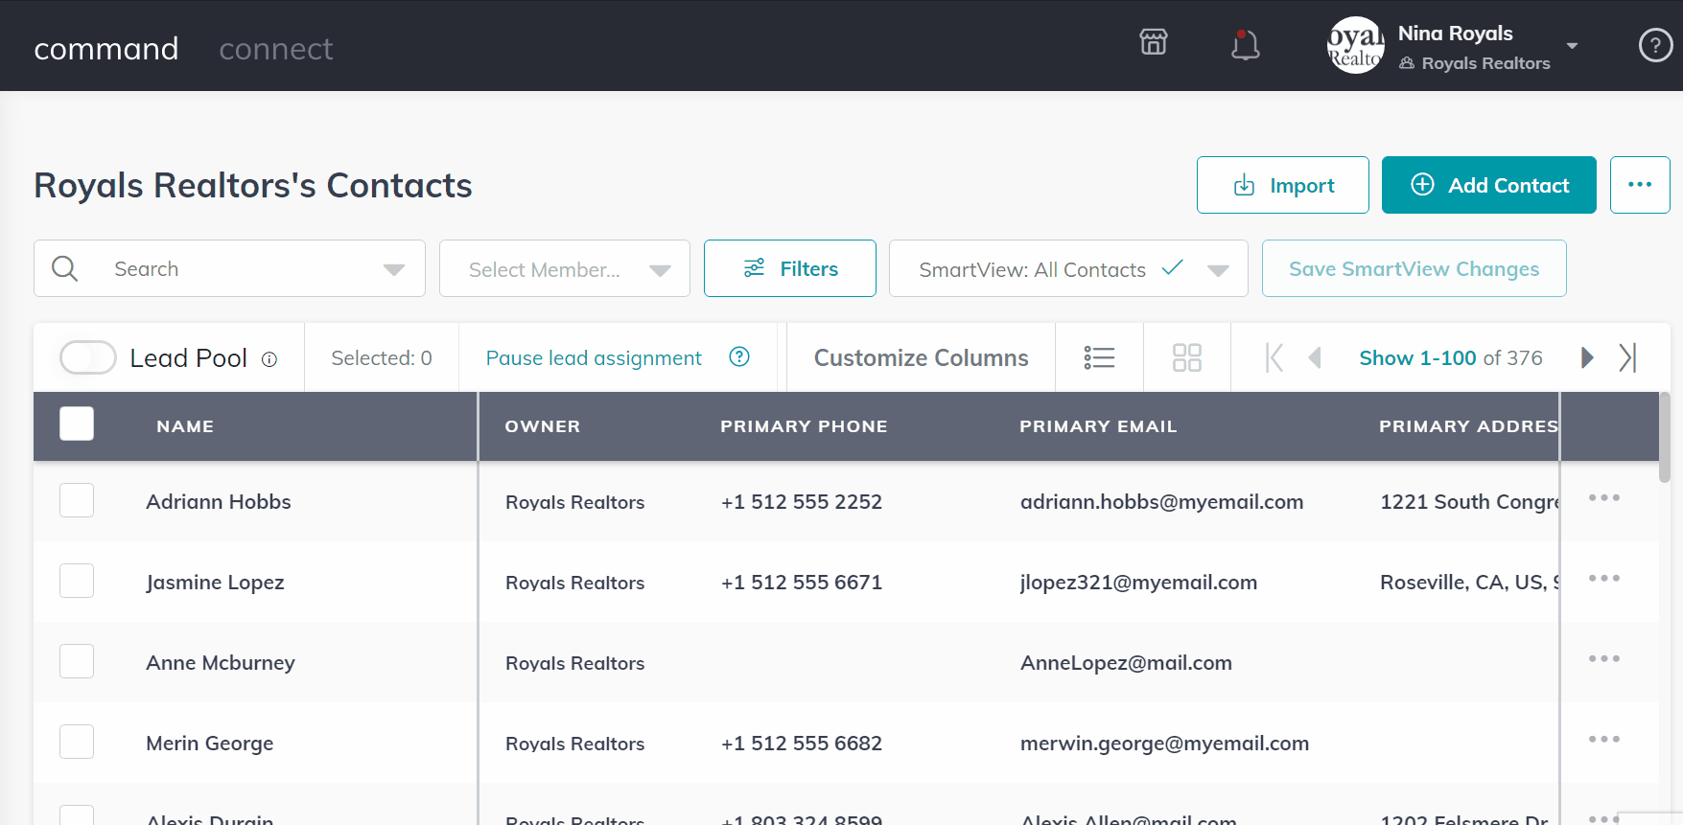Click the Import button
Image resolution: width=1683 pixels, height=825 pixels.
tap(1282, 185)
